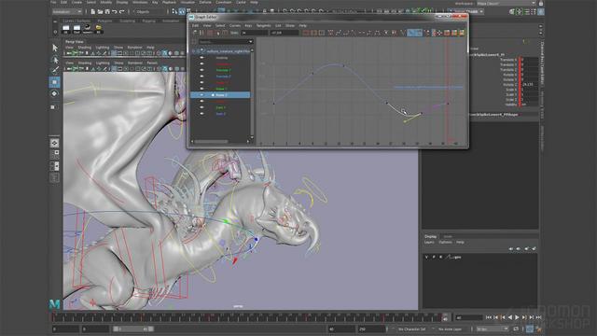Click the Redo arrow icon
This screenshot has height=336, width=597.
tap(121, 12)
